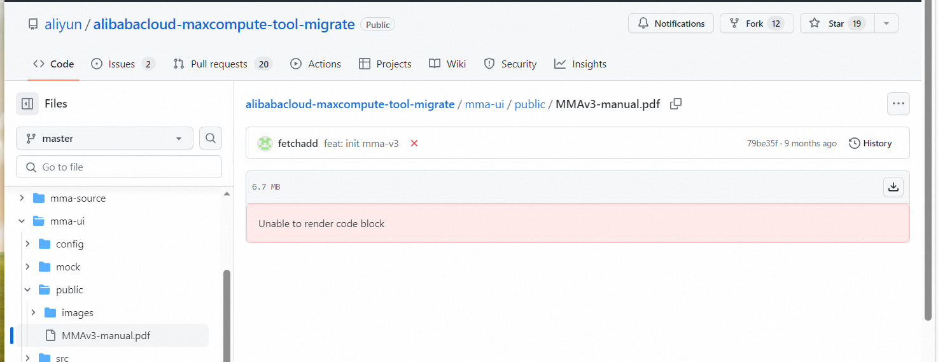Open Notifications bell button
The width and height of the screenshot is (938, 362).
[671, 24]
